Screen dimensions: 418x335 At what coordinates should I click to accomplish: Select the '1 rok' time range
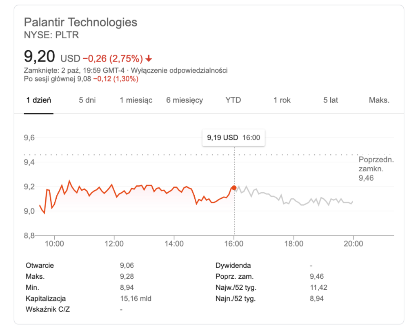click(282, 100)
